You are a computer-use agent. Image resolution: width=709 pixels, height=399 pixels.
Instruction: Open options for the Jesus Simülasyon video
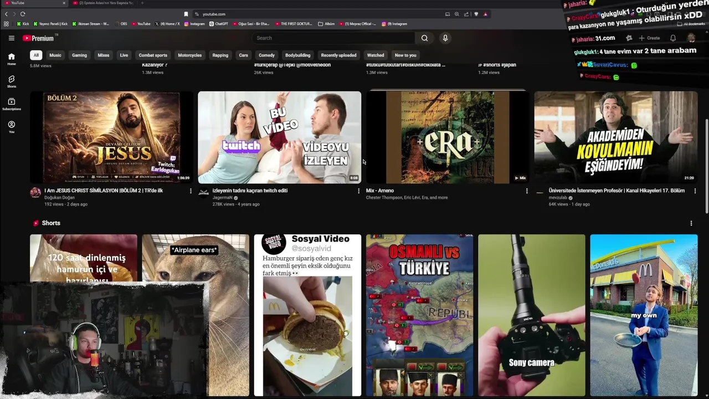191,191
